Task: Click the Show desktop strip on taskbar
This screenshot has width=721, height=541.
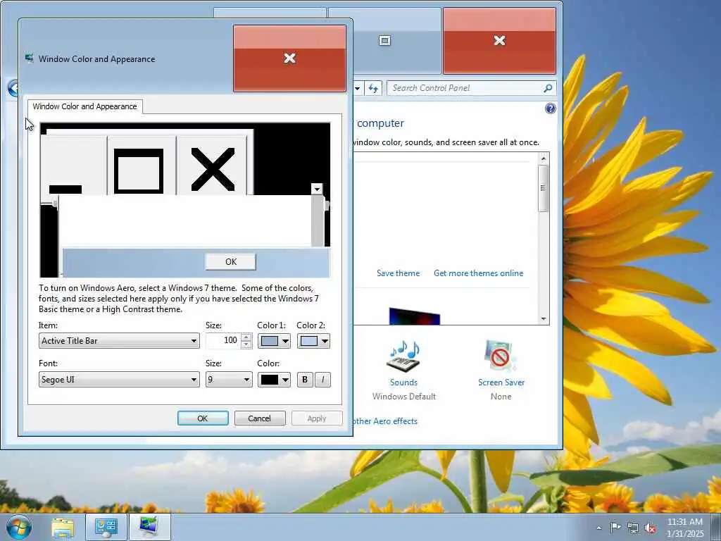Action: [x=716, y=527]
